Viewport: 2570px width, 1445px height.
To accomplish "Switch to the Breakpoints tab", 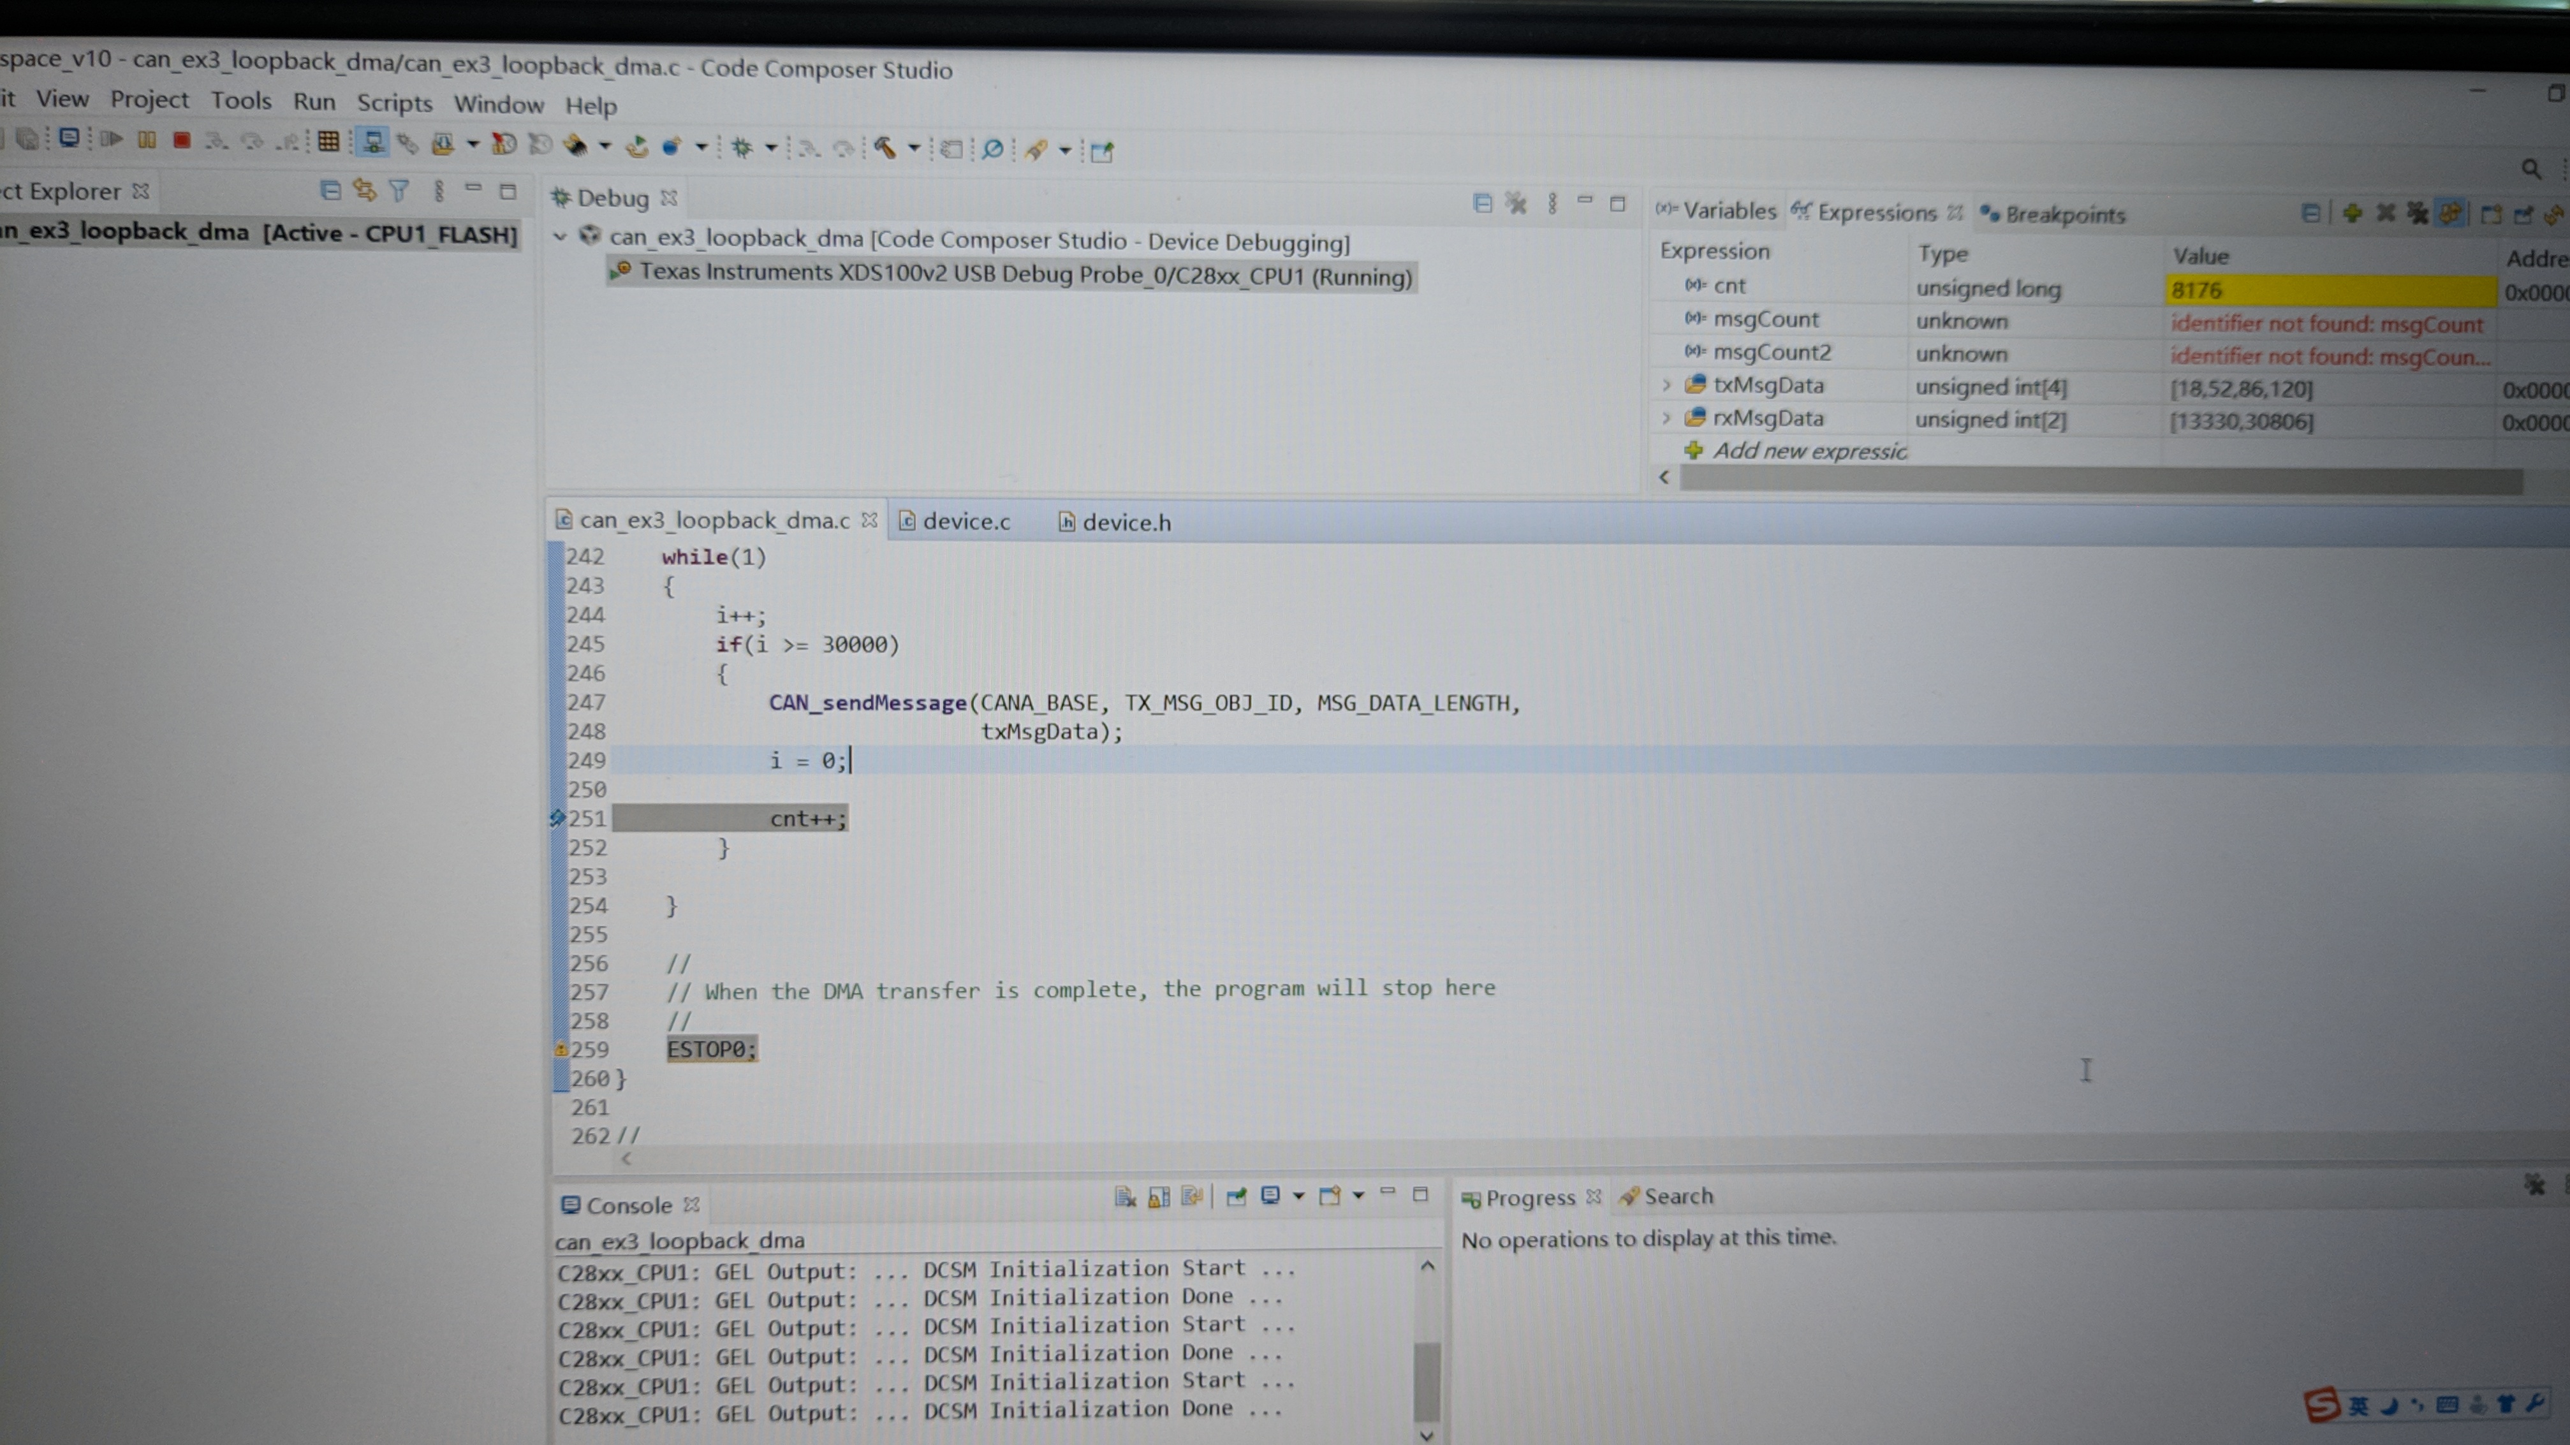I will [2063, 214].
